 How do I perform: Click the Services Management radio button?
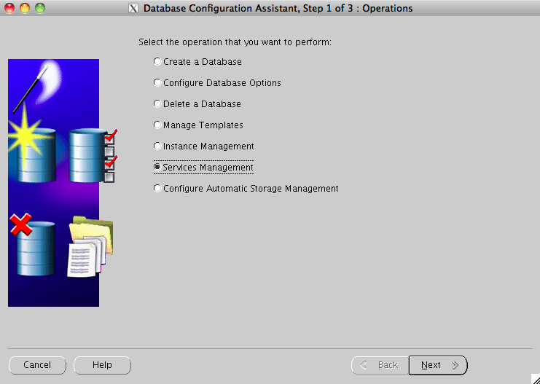157,168
